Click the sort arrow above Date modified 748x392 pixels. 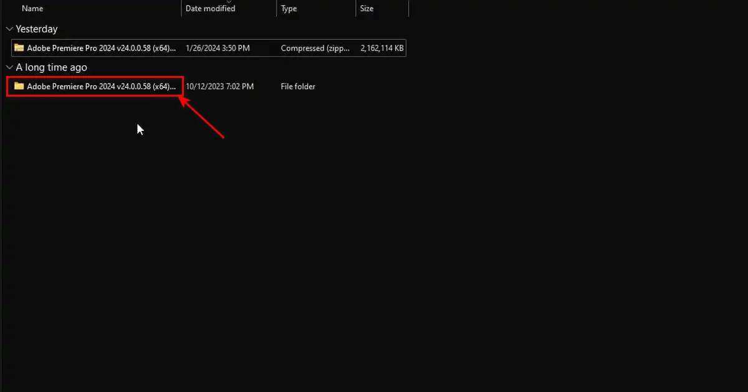pos(229,2)
